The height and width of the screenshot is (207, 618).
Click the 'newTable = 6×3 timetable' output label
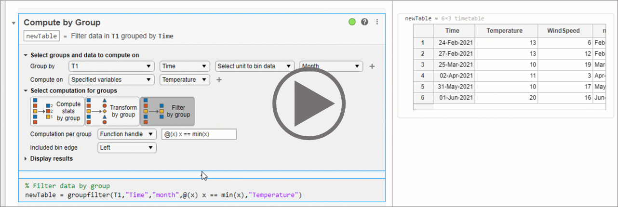(x=444, y=18)
